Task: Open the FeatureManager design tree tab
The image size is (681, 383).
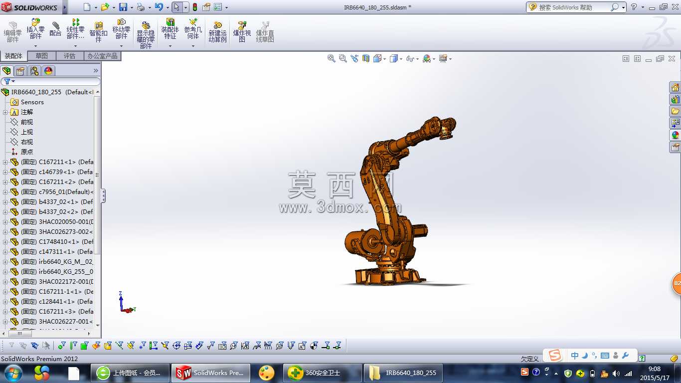Action: (x=6, y=71)
